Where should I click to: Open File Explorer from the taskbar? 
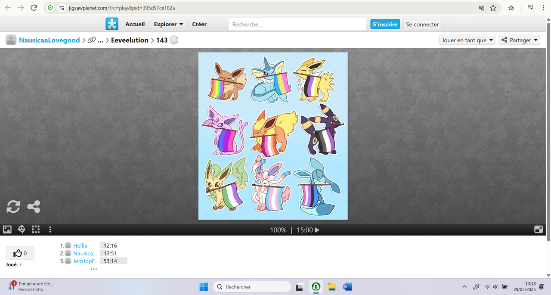coord(332,287)
